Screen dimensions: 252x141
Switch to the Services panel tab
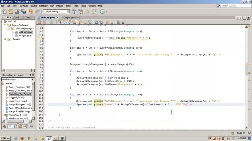(x=29, y=18)
